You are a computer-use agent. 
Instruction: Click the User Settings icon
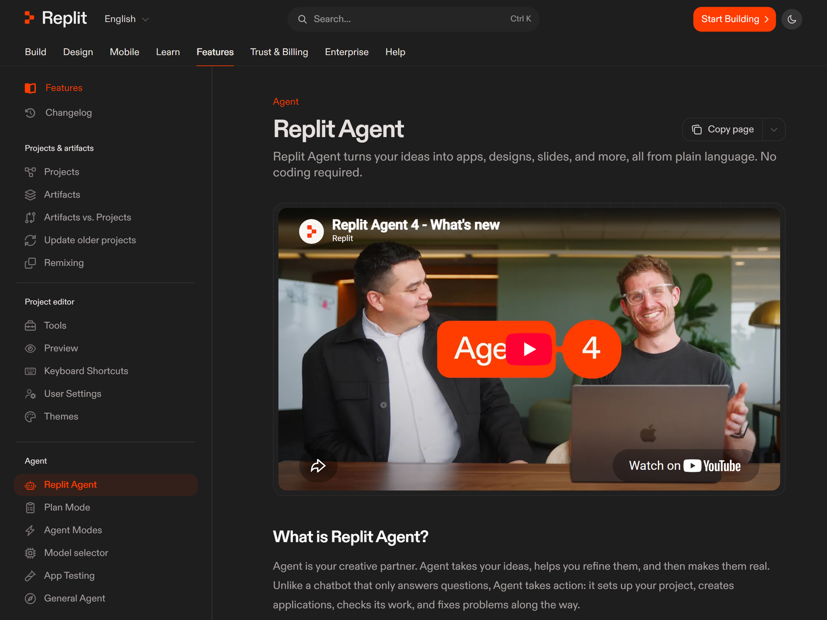click(30, 394)
